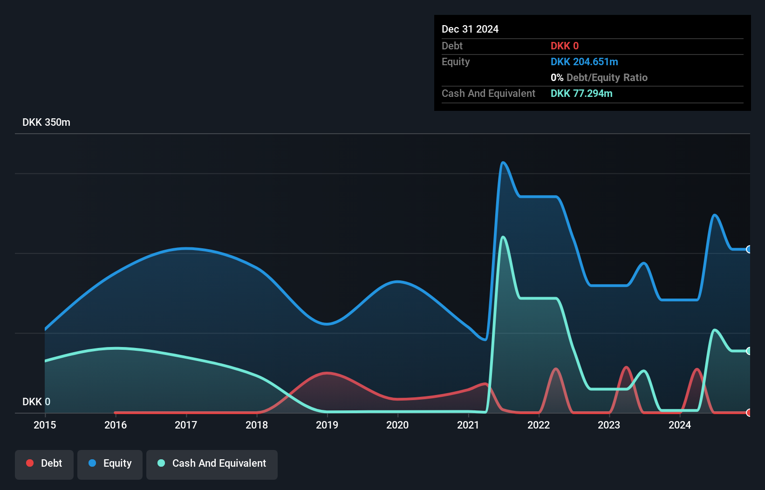This screenshot has height=490, width=765.
Task: Open details for the Debt/Equity Ratio row
Action: coord(599,77)
